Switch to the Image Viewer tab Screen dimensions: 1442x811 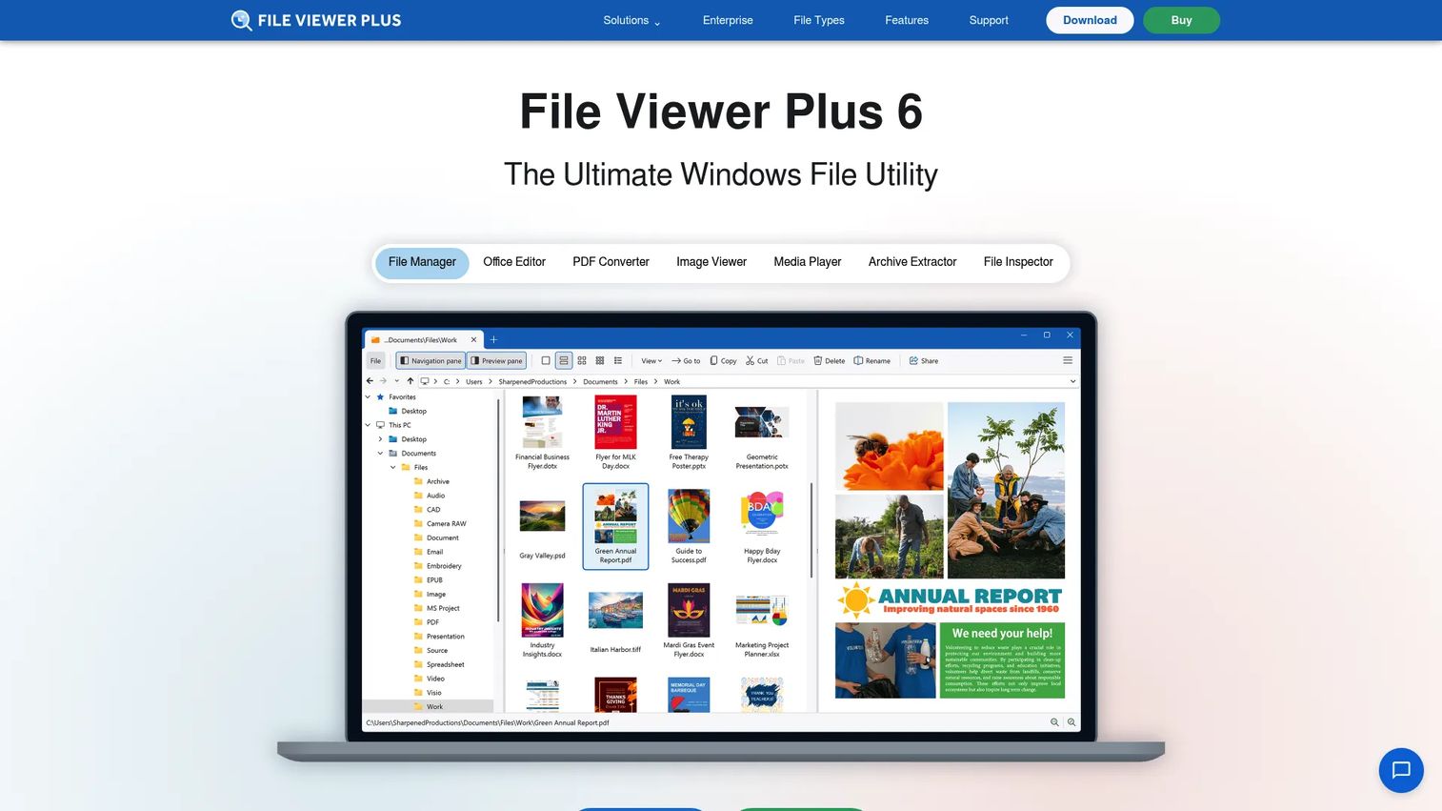711,262
